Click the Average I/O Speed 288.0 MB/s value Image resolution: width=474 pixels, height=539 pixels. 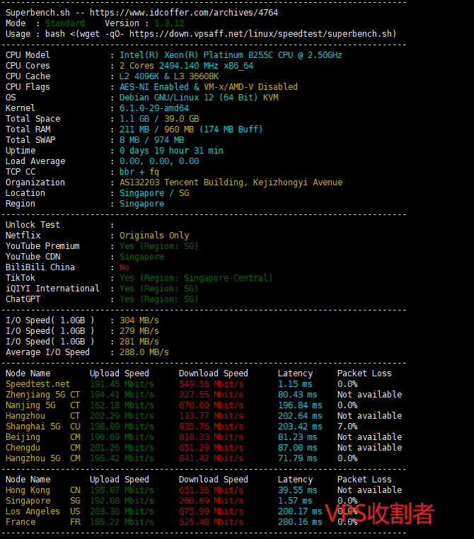click(x=144, y=352)
